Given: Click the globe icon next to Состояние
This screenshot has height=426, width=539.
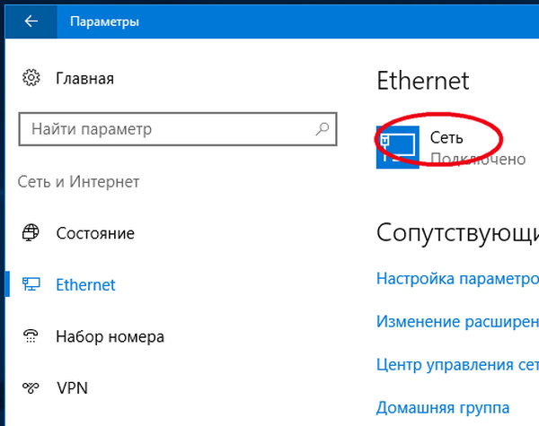Looking at the screenshot, I should click(x=32, y=233).
